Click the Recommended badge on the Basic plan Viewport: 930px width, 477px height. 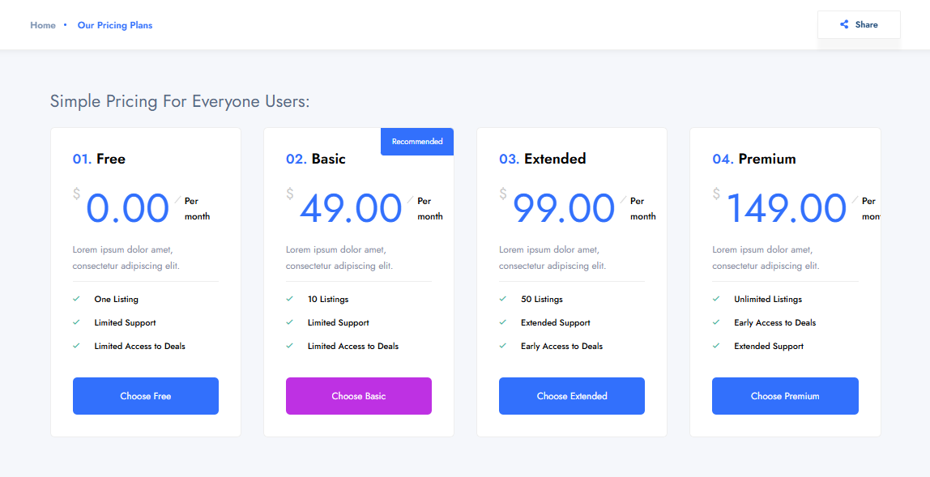tap(417, 142)
